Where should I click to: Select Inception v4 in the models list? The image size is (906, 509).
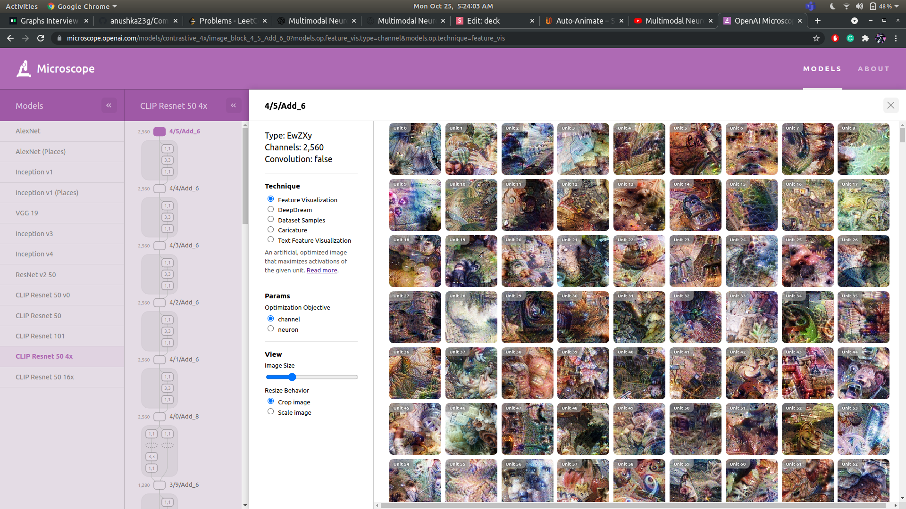34,254
